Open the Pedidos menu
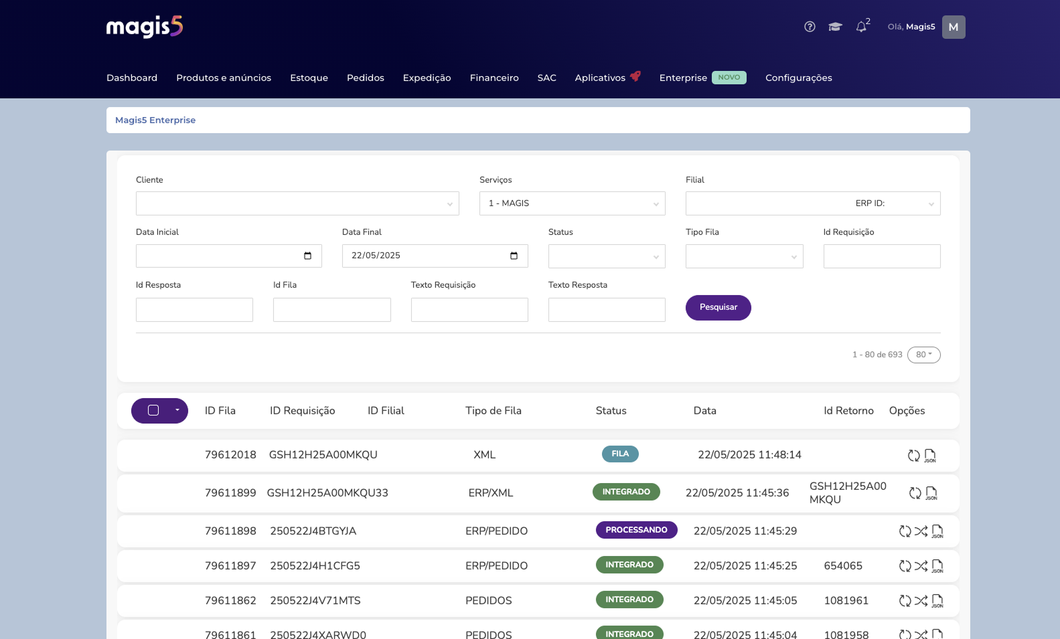Screen dimensions: 1060x639 tap(366, 78)
